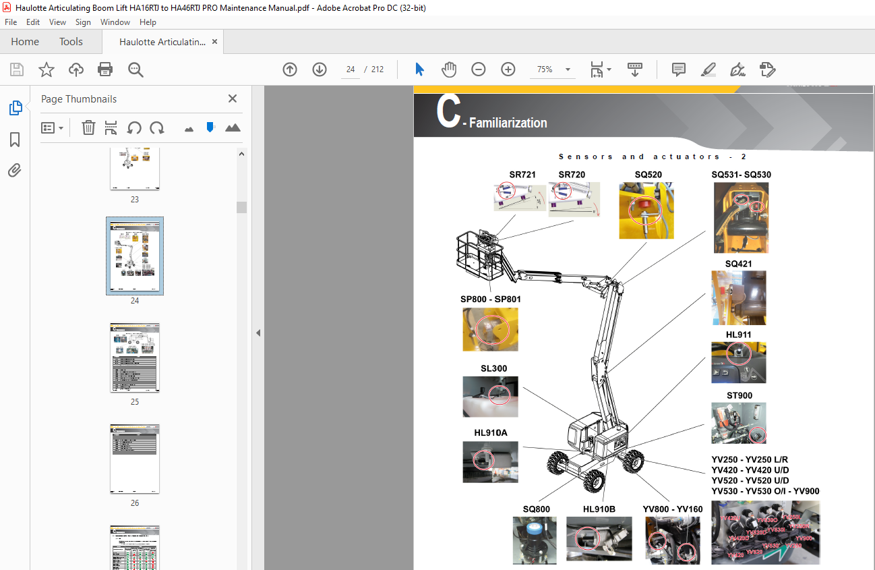The height and width of the screenshot is (570, 875).
Task: Open Page Thumbnails sidebar icon
Action: (x=15, y=108)
